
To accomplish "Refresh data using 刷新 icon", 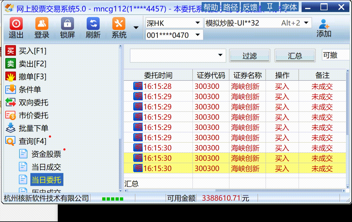I will (x=93, y=23).
